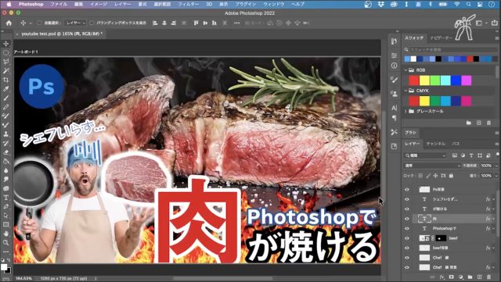
Task: Enable the auto-select checkbox
Action: click(x=39, y=23)
